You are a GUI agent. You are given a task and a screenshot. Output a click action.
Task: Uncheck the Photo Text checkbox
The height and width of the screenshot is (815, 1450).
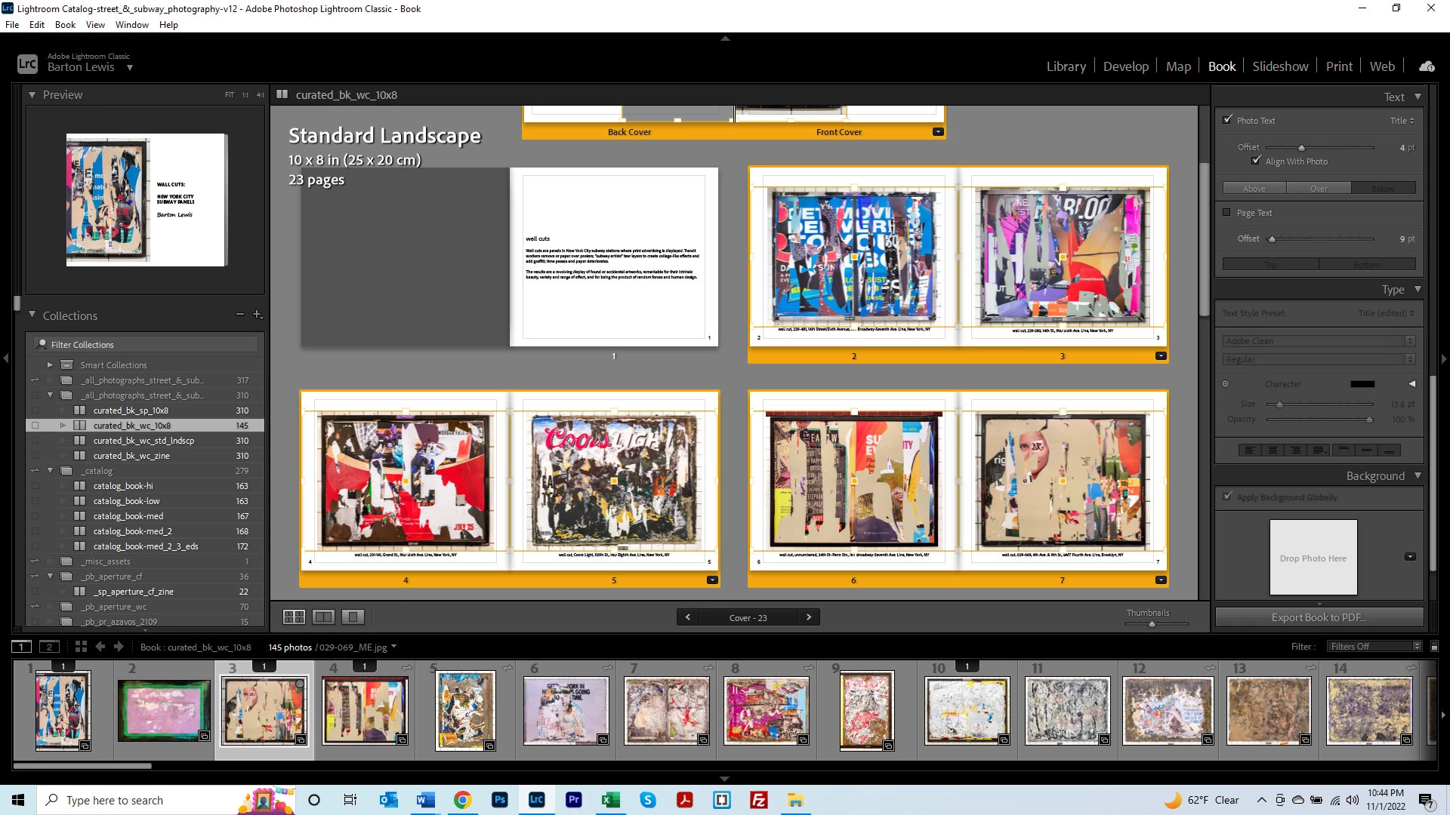point(1227,120)
